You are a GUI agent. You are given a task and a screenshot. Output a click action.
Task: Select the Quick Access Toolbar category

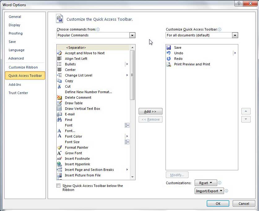click(25, 76)
